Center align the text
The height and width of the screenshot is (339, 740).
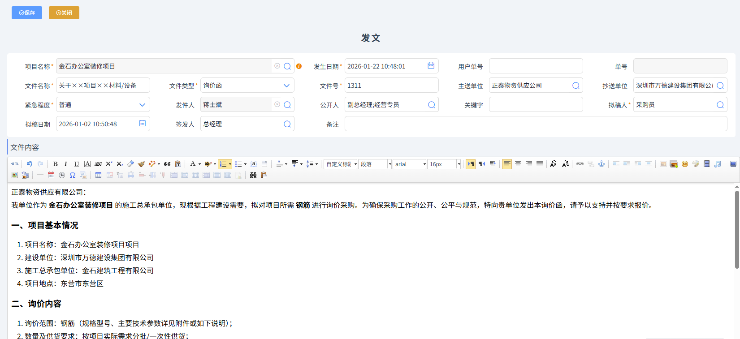click(518, 164)
